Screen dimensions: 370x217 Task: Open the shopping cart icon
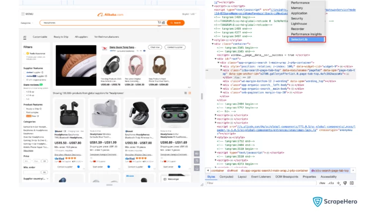159,22
